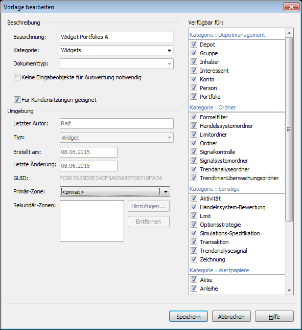
Task: Expand the Dokumenttyp dropdown
Action: tap(117, 64)
